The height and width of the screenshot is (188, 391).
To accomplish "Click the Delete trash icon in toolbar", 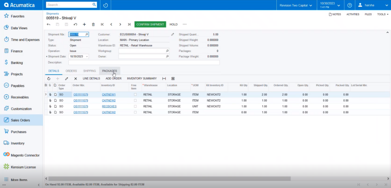I will tap(93, 24).
